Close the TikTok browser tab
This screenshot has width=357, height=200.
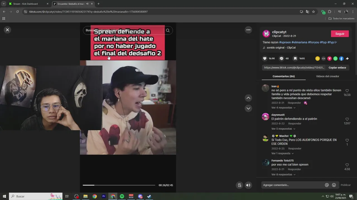tap(92, 4)
